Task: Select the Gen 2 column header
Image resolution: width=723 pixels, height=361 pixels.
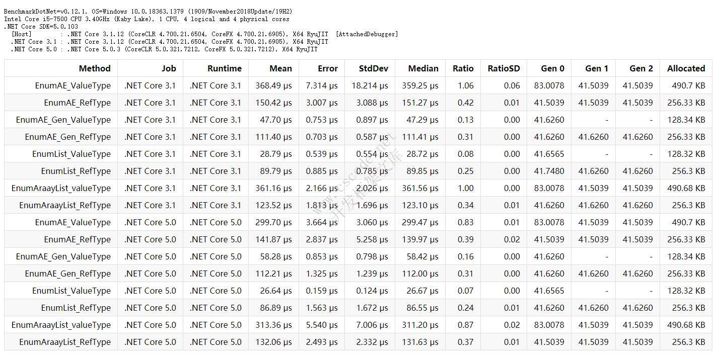Action: pyautogui.click(x=641, y=68)
